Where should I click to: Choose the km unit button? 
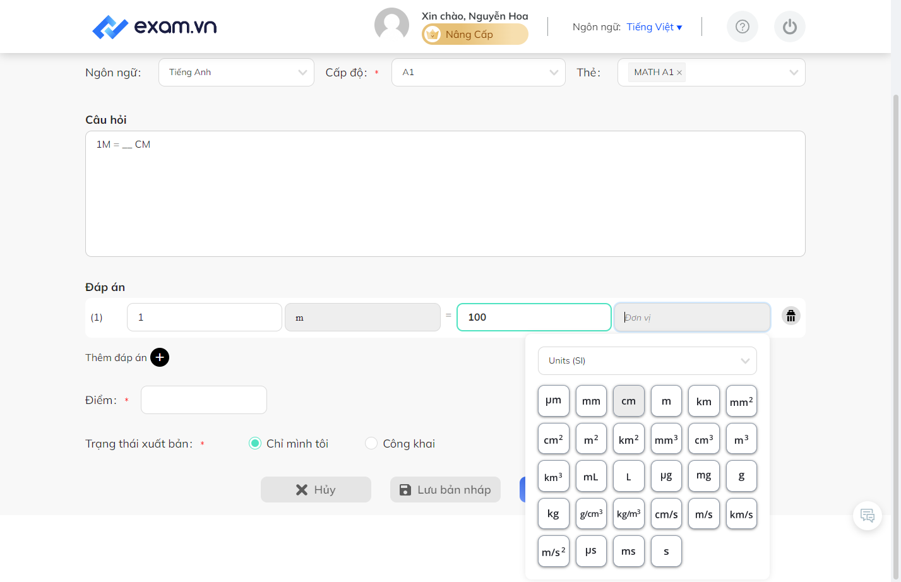tap(704, 401)
